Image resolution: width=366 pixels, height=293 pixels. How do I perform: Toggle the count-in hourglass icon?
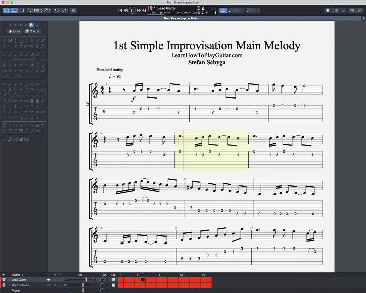pyautogui.click(x=198, y=8)
